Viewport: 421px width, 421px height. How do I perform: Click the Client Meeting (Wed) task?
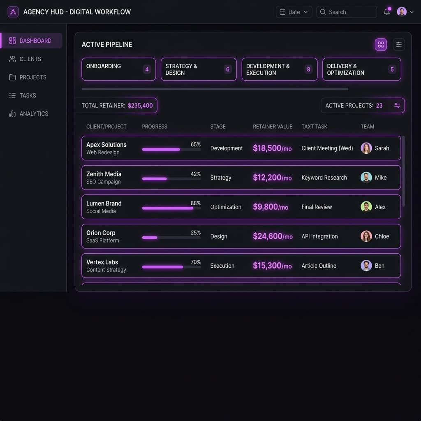[327, 148]
